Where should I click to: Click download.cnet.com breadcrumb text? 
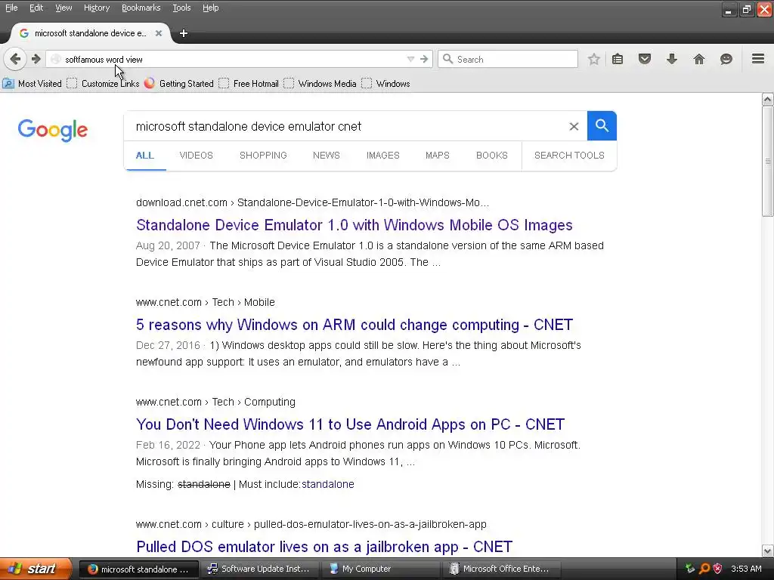tap(181, 202)
